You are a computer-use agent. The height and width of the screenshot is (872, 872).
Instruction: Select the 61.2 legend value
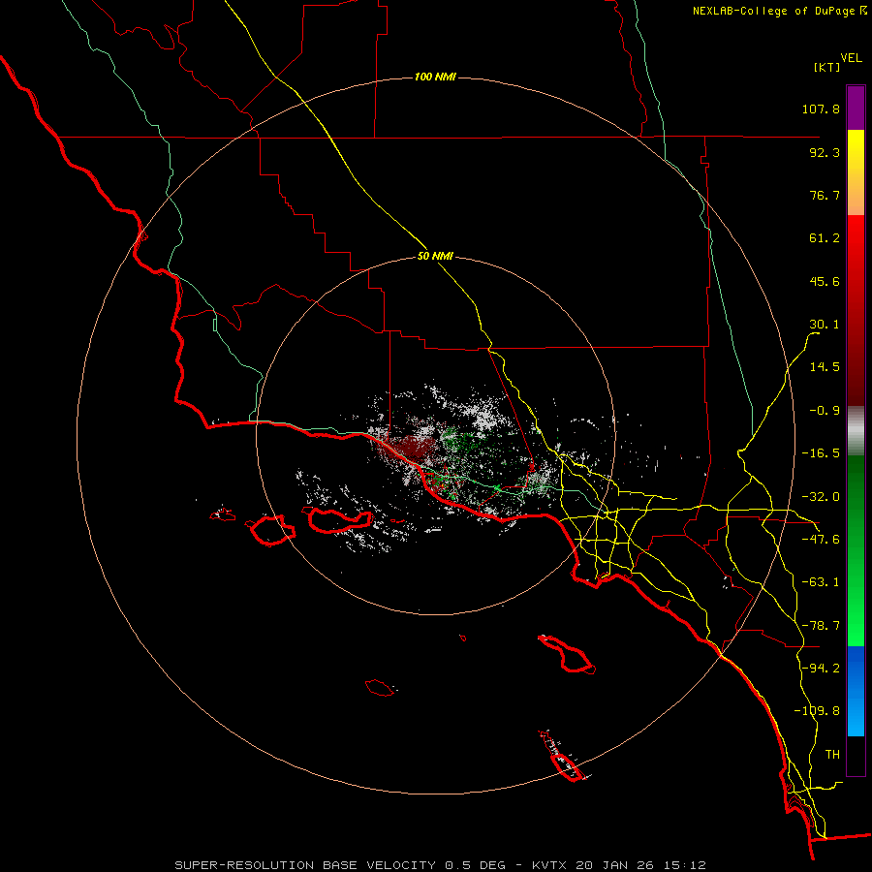[825, 238]
